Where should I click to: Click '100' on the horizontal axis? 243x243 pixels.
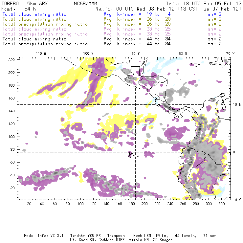click(x=80, y=204)
